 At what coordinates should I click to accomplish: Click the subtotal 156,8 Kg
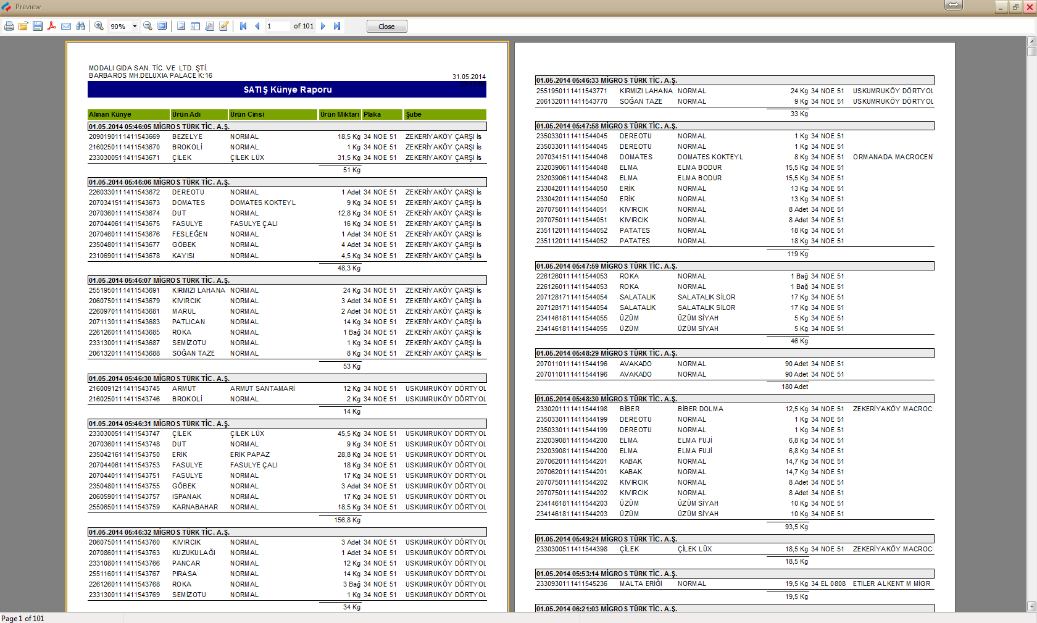click(x=347, y=520)
